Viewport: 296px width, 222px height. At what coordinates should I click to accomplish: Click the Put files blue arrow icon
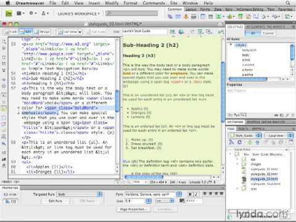[257, 142]
